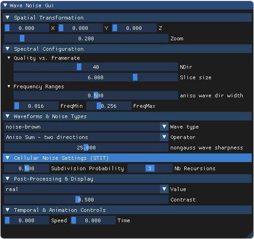
Task: Collapse the Frequency Ranges tree node
Action: pyautogui.click(x=9, y=86)
